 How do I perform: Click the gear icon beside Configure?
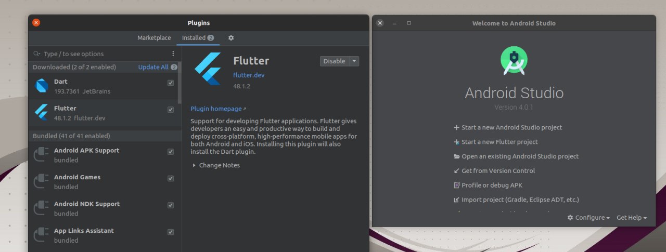pyautogui.click(x=570, y=218)
